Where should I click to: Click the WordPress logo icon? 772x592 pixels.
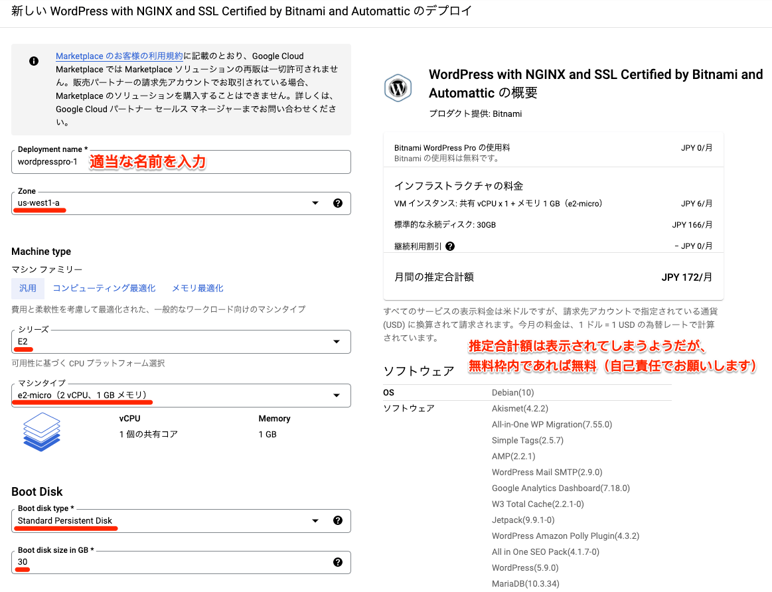pos(398,88)
